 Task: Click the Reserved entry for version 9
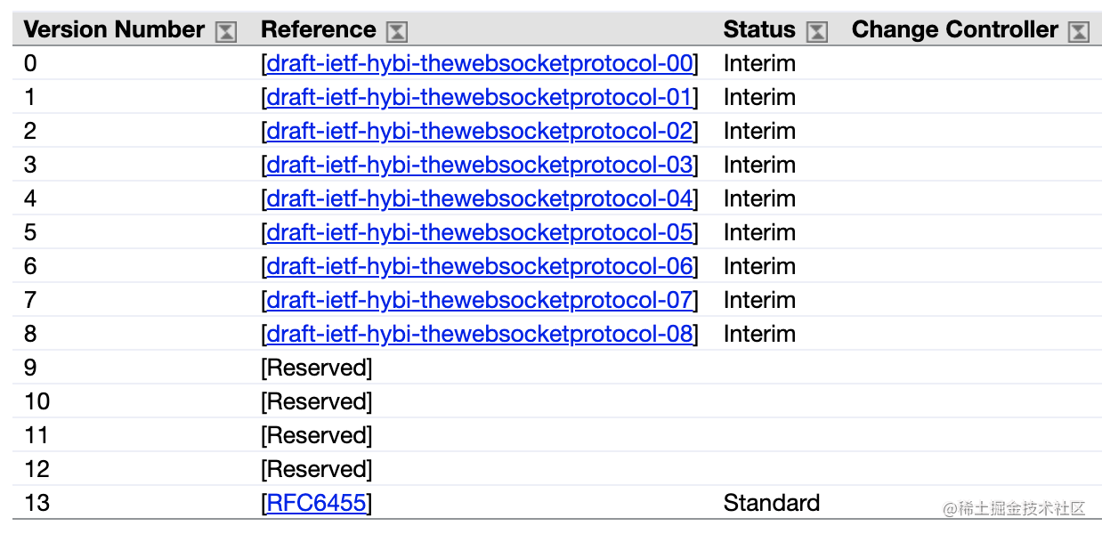[317, 368]
